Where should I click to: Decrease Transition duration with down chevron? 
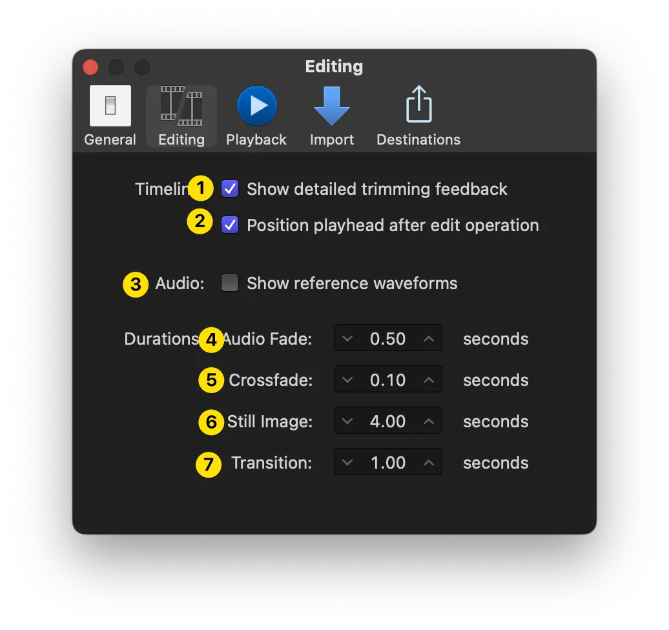[x=347, y=463]
